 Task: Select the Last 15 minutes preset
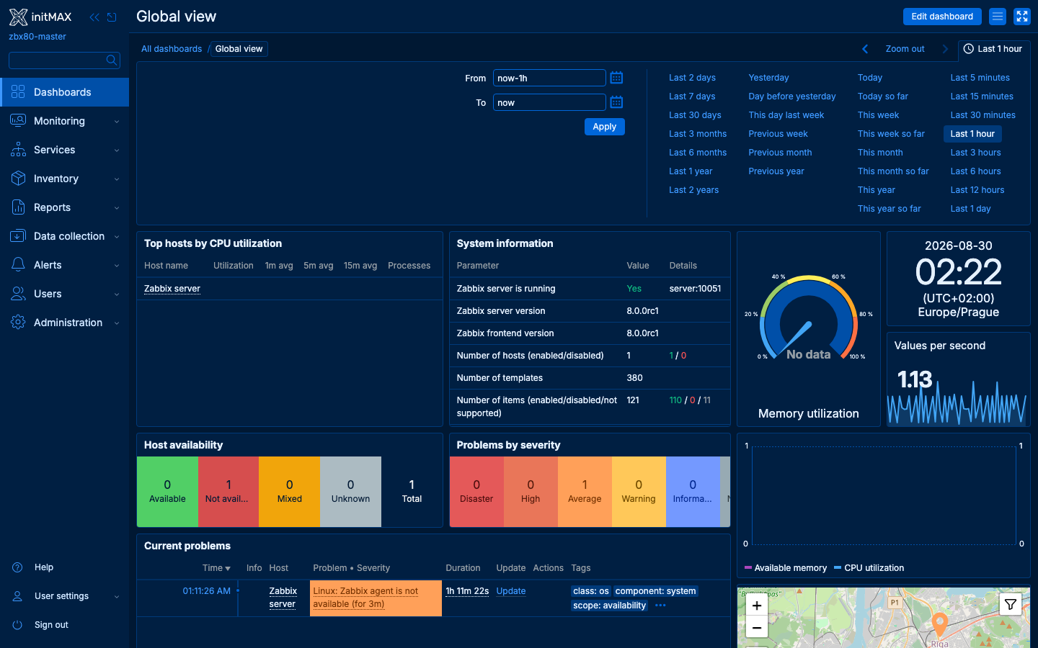(982, 96)
